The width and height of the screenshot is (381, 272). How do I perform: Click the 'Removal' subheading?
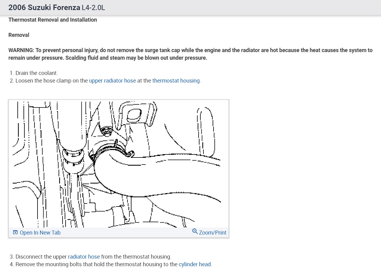coord(19,35)
